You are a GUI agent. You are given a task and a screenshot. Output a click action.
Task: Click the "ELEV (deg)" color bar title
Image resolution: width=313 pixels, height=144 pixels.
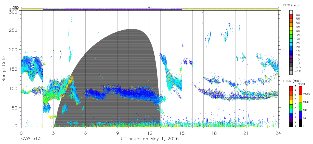click(x=291, y=5)
